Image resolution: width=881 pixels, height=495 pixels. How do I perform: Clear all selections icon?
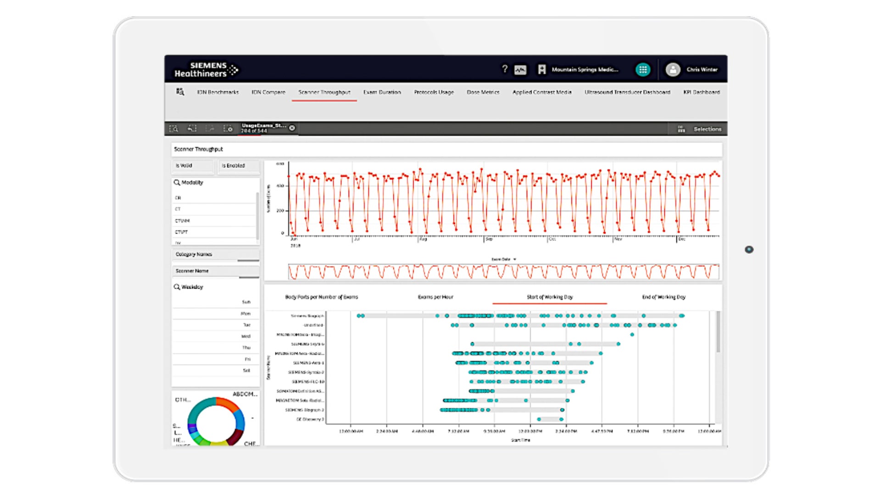tap(228, 129)
